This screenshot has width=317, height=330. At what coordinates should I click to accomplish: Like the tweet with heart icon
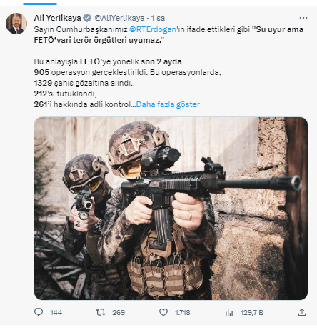coord(163,312)
